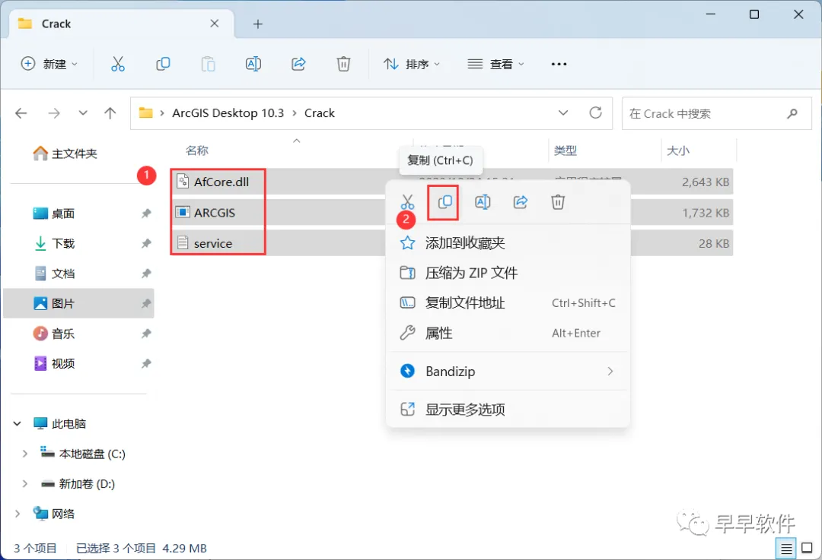Open the View (查看) dropdown

tap(495, 64)
